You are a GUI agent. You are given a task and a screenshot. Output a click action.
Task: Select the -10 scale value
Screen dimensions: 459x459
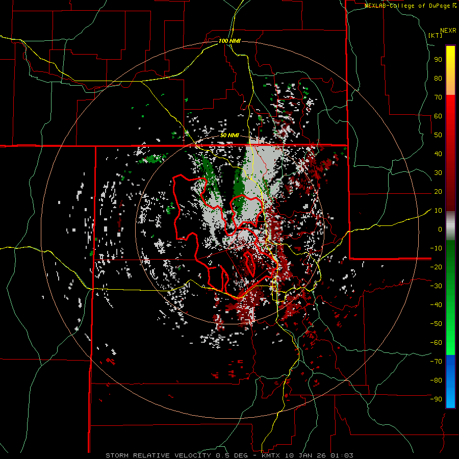click(x=436, y=248)
